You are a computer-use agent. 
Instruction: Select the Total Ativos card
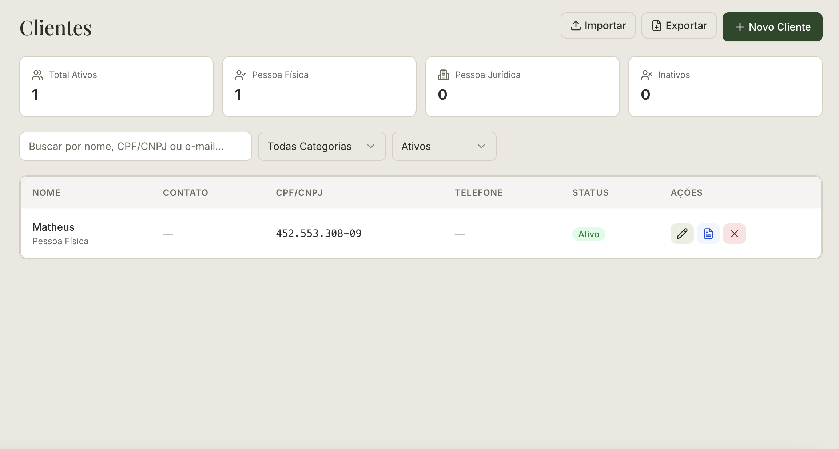coord(116,87)
